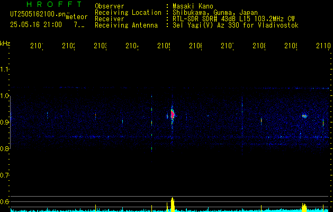Click the 'meteor' label under the filename
This screenshot has height=212, width=333.
tap(77, 17)
